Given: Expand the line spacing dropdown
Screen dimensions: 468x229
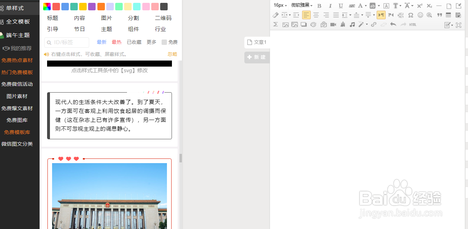Looking at the screenshot, I should [x=350, y=15].
